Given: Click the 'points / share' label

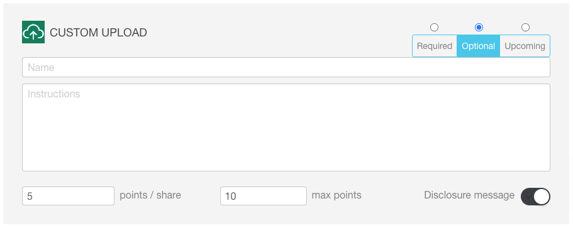Looking at the screenshot, I should 150,195.
